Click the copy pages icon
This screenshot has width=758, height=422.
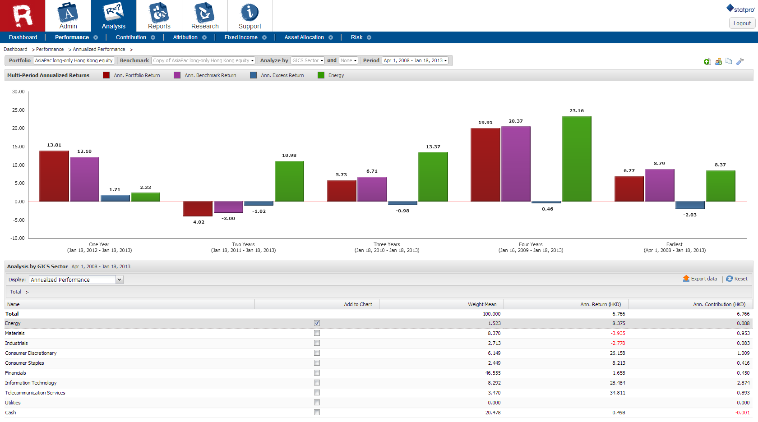(x=729, y=61)
